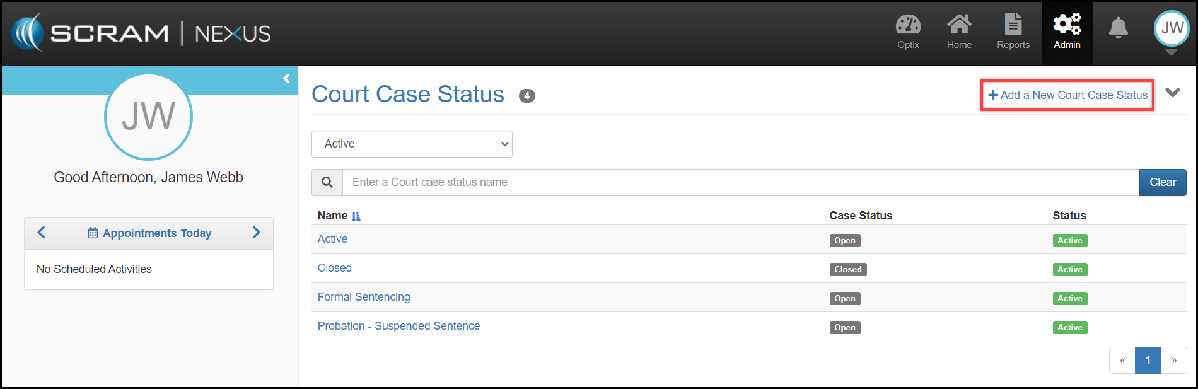
Task: Open the Formal Sentencing status
Action: click(x=364, y=297)
